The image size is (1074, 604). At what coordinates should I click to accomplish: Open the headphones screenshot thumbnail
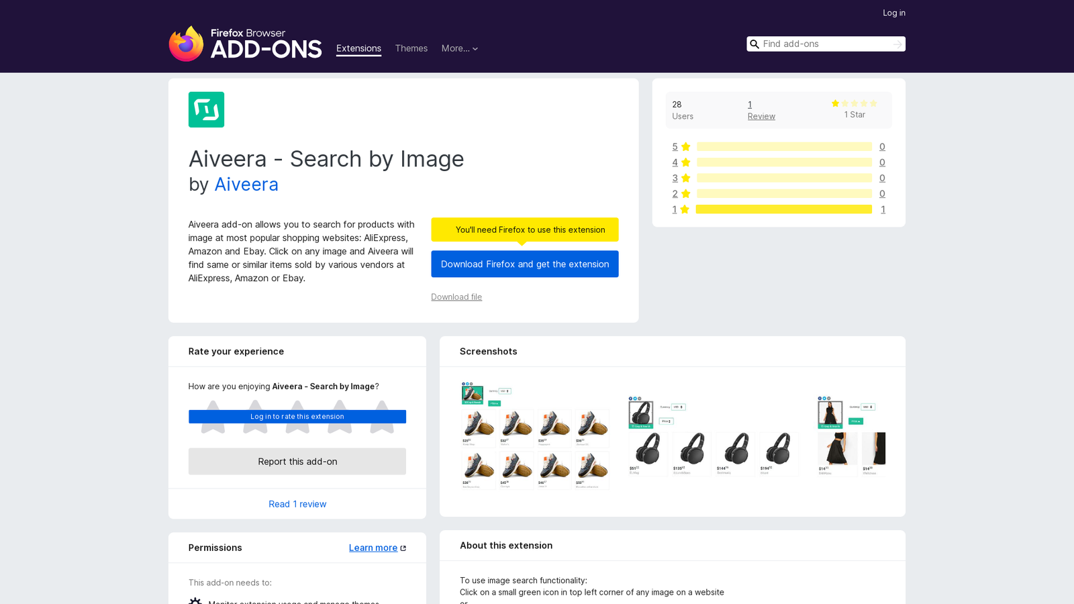tap(714, 436)
